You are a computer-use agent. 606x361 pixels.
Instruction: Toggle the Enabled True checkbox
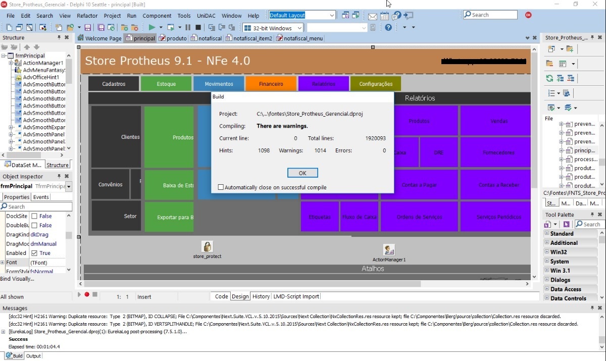(34, 253)
